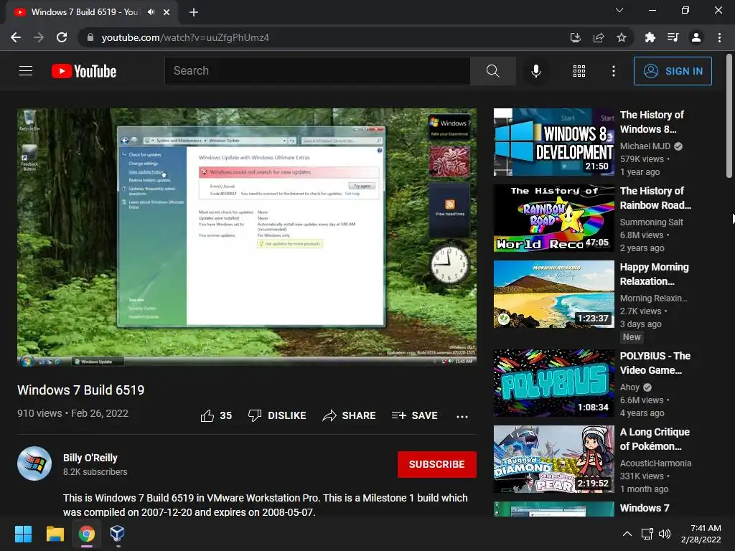Image resolution: width=735 pixels, height=551 pixels.
Task: Go back in browser history
Action: click(x=16, y=37)
